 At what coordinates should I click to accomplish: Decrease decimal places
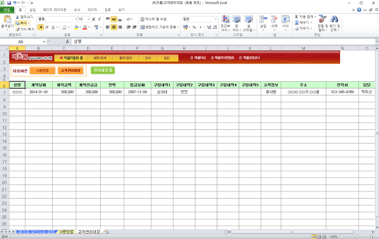[x=214, y=27]
